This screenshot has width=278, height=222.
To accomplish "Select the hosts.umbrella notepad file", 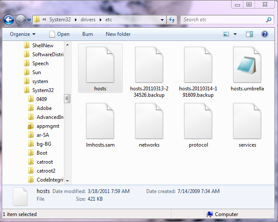I will [247, 69].
